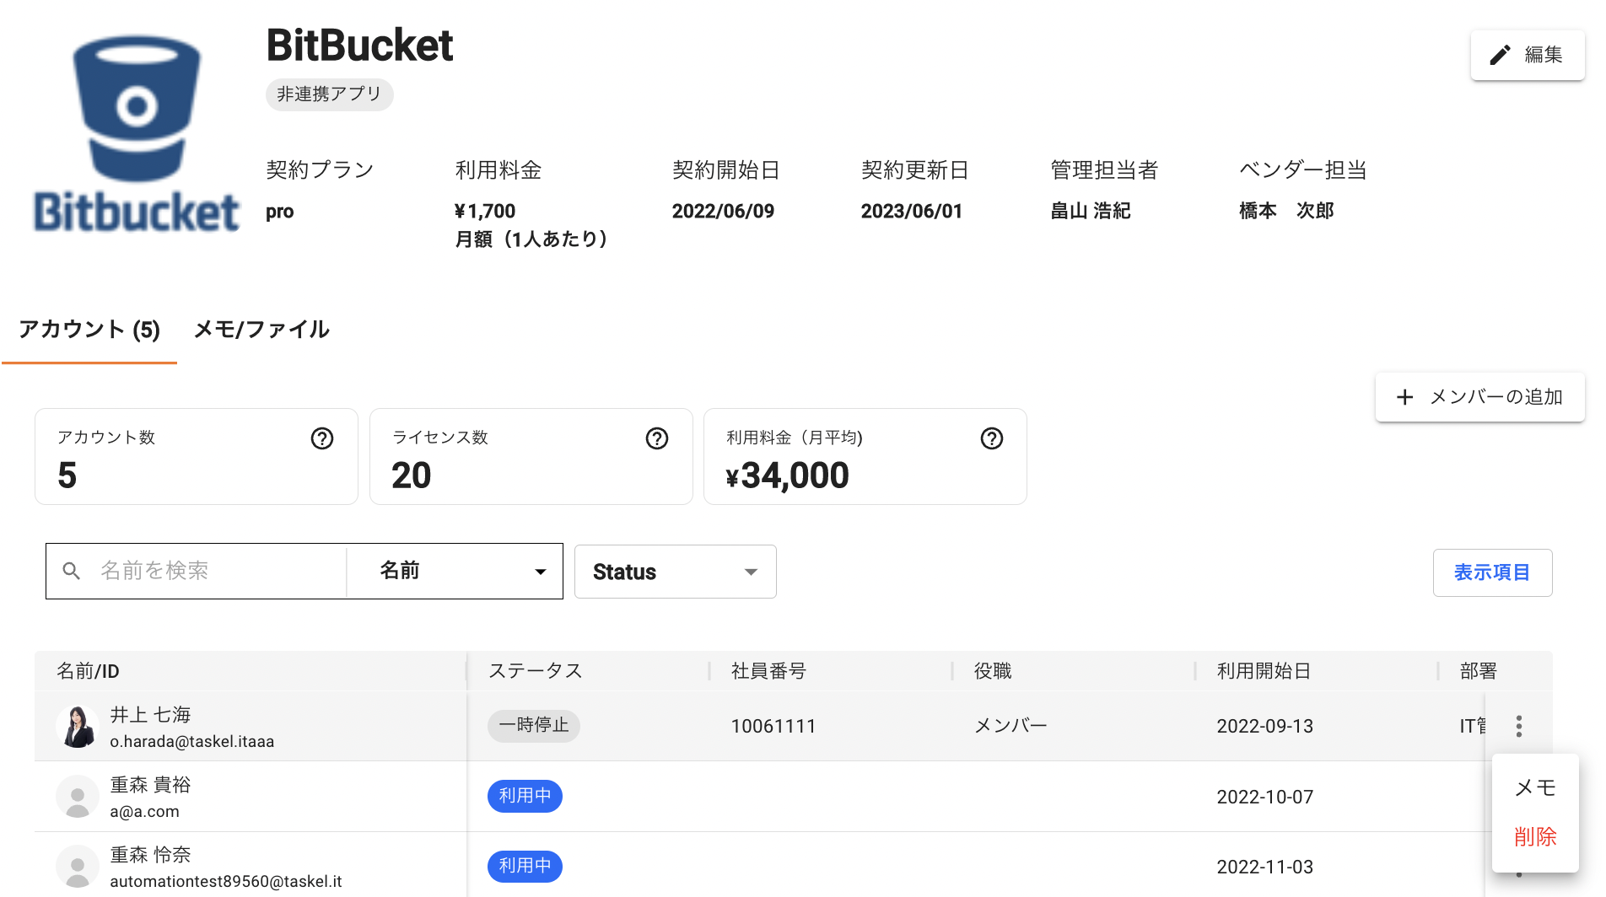Switch to the メモ/ファイル tab
This screenshot has width=1606, height=897.
click(261, 330)
